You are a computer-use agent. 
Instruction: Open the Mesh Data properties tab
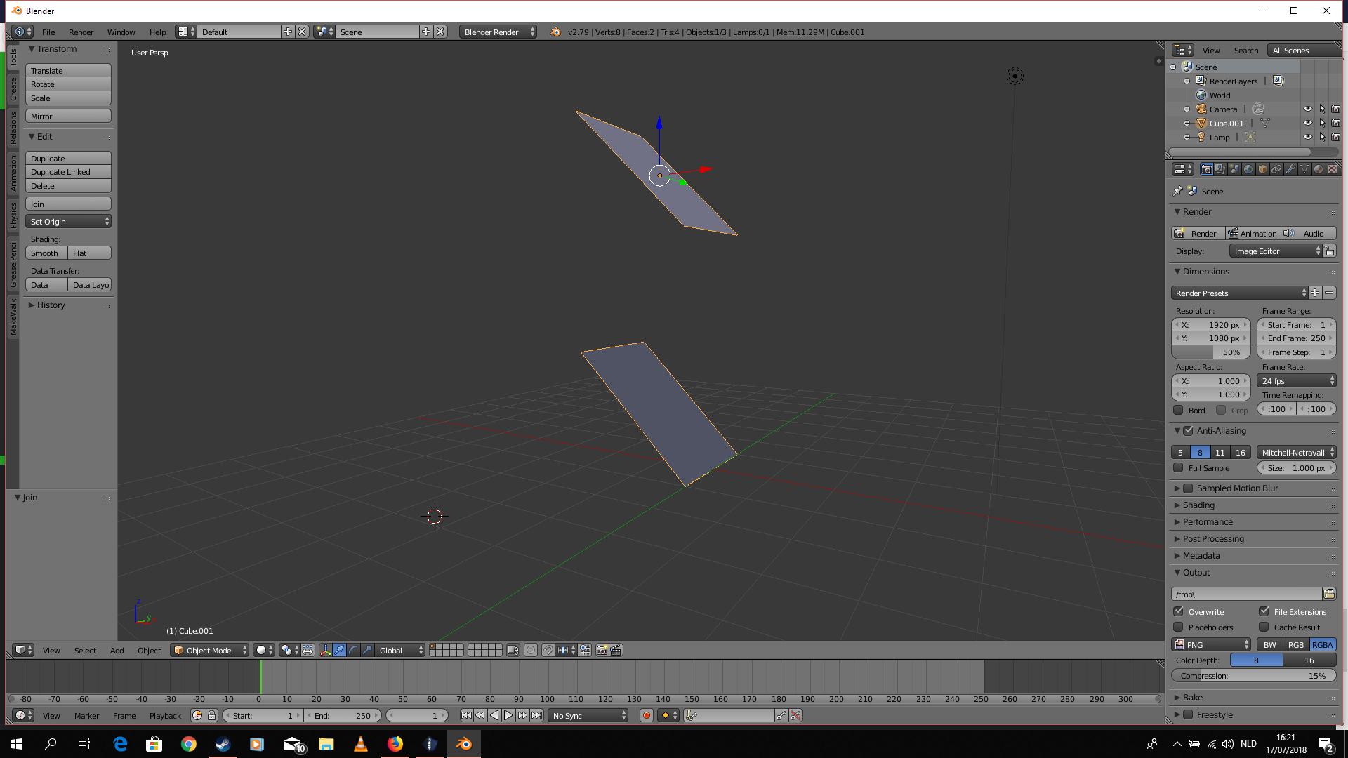click(x=1304, y=169)
